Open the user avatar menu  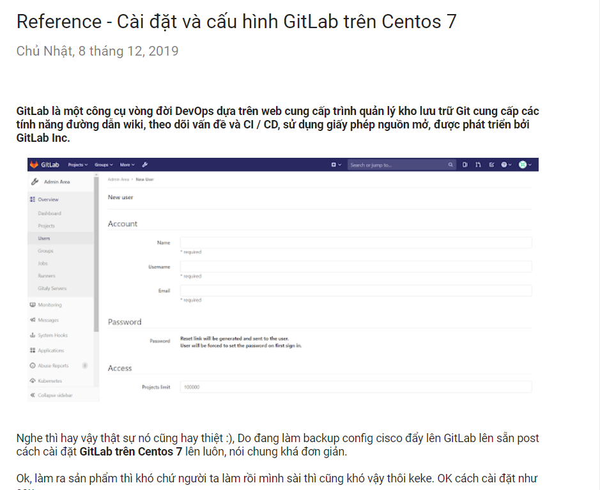pyautogui.click(x=524, y=164)
